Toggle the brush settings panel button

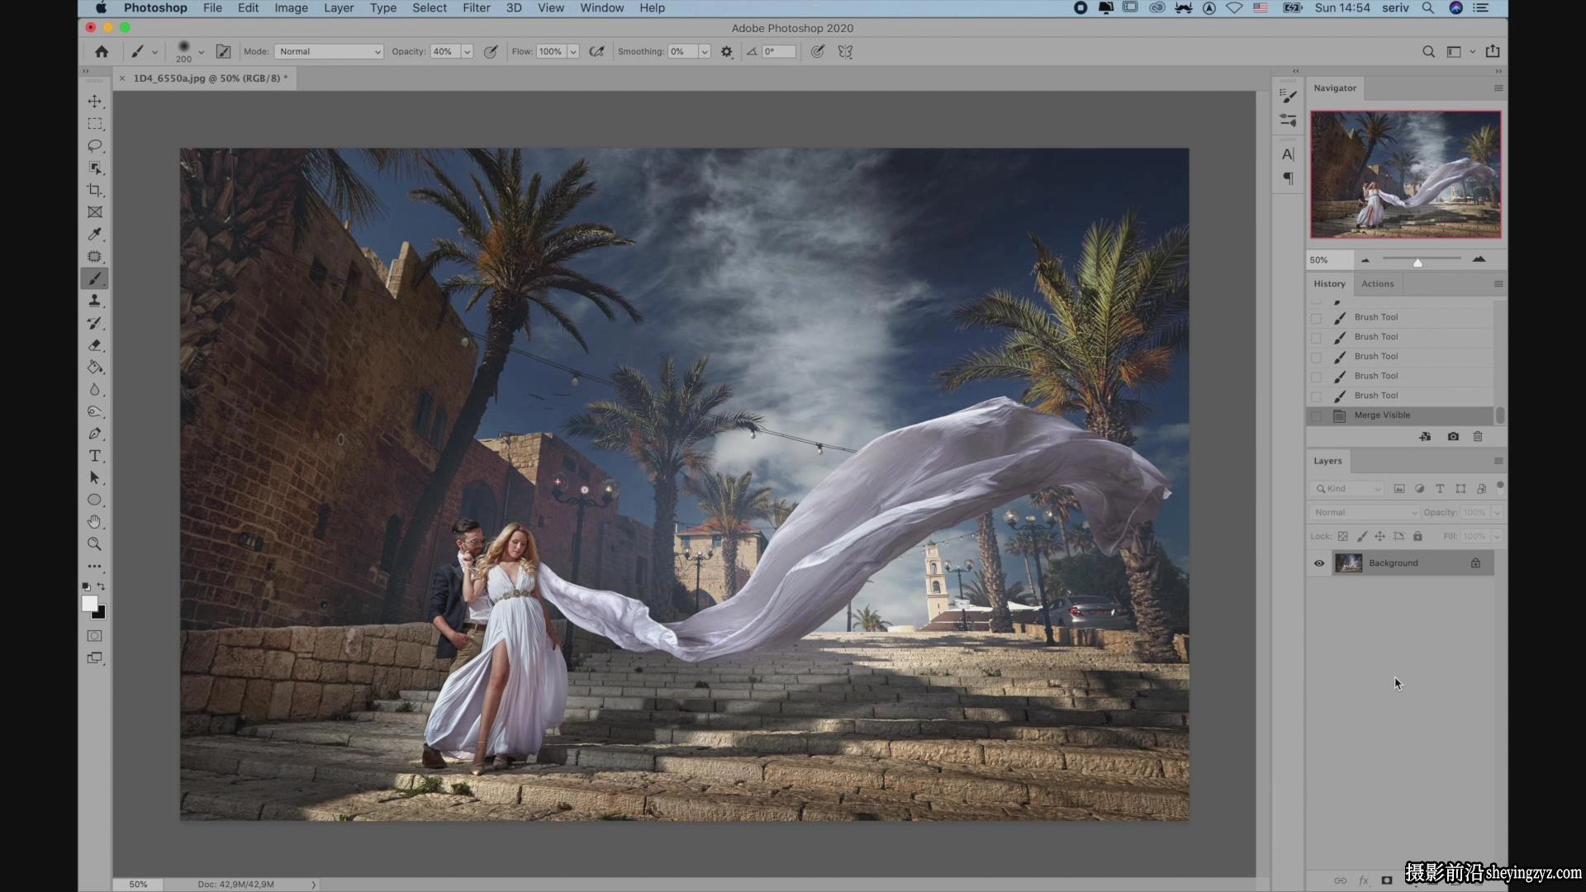pyautogui.click(x=223, y=51)
